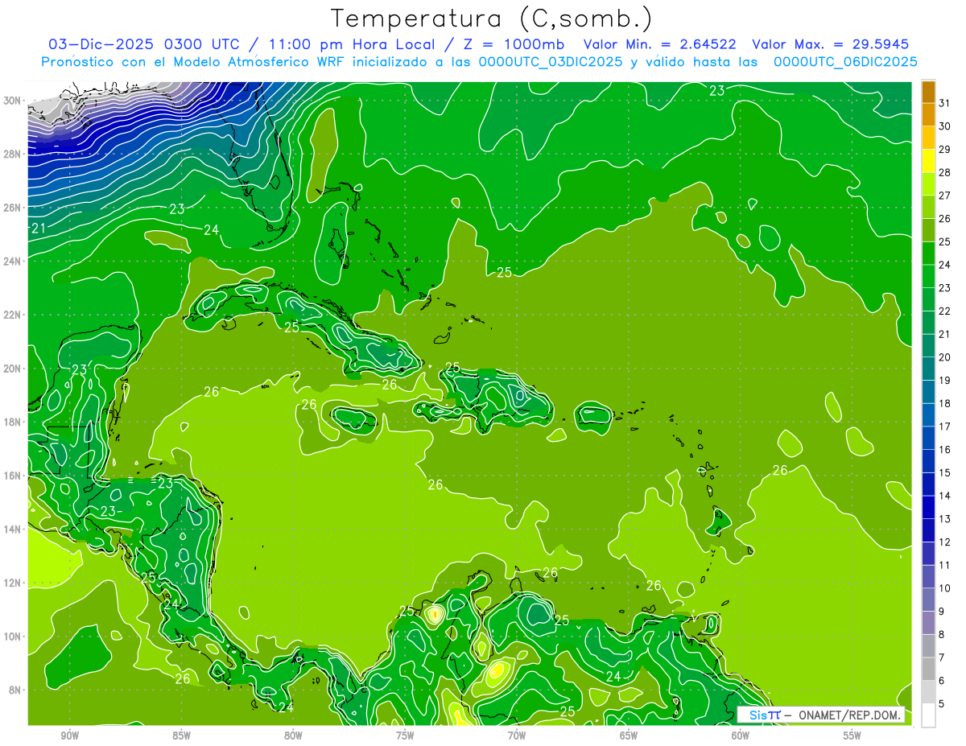
Task: Click the legend number '29'
Action: (945, 149)
